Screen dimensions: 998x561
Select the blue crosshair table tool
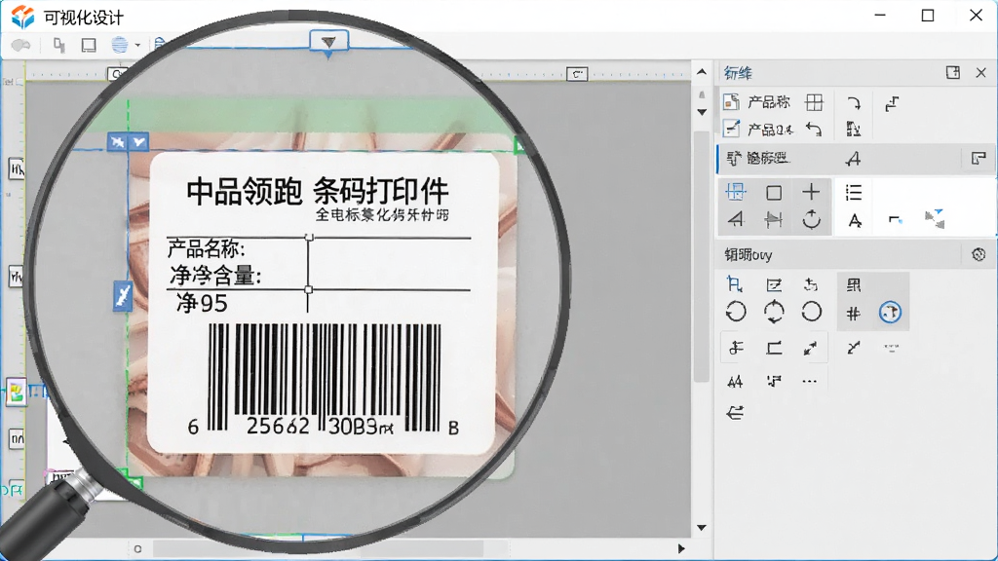[x=736, y=192]
